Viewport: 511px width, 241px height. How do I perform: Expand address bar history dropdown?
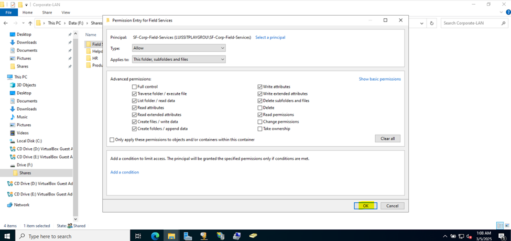tap(422, 23)
